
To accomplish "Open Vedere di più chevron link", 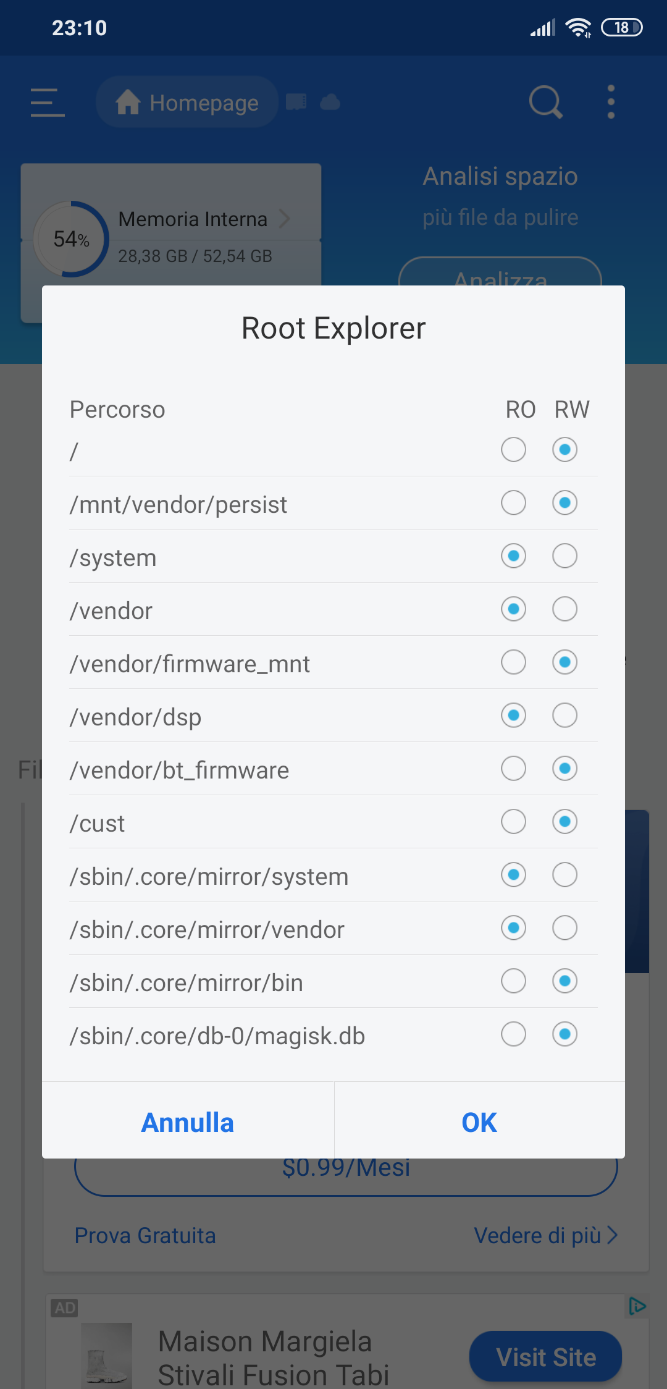I will [x=546, y=1236].
